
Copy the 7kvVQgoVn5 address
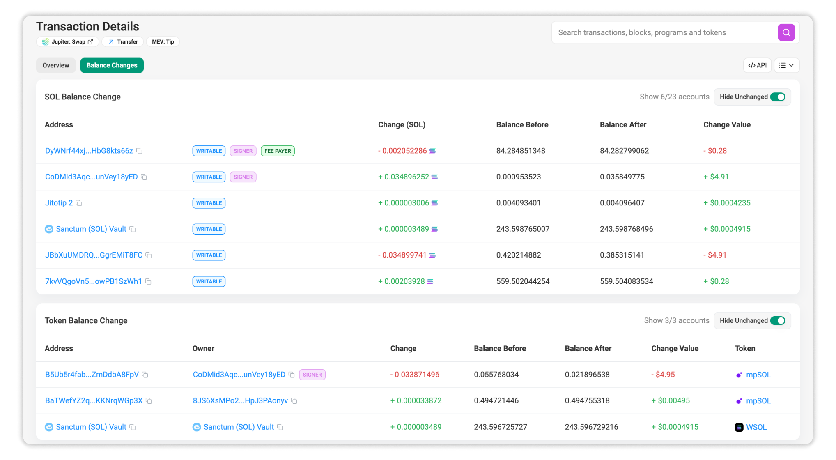[148, 281]
